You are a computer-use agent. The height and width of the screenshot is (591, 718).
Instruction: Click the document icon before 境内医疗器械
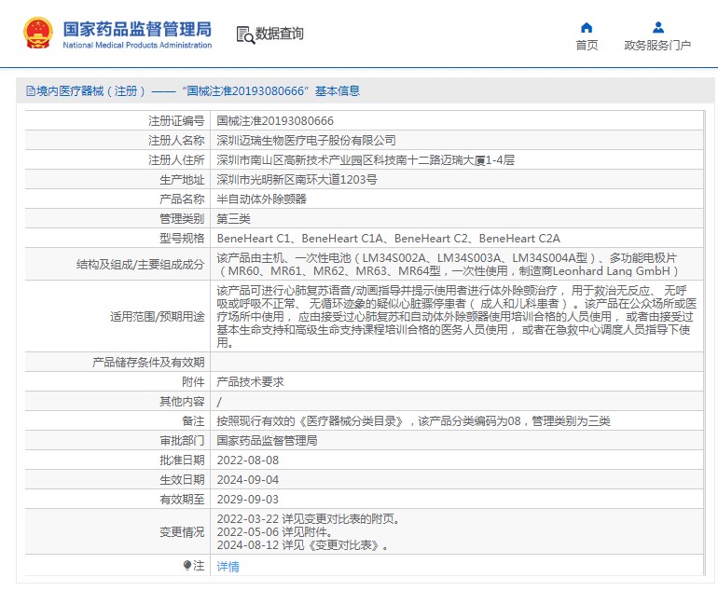coord(30,91)
